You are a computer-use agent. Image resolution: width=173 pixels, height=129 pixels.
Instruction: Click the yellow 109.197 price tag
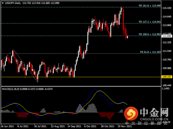click(x=167, y=77)
